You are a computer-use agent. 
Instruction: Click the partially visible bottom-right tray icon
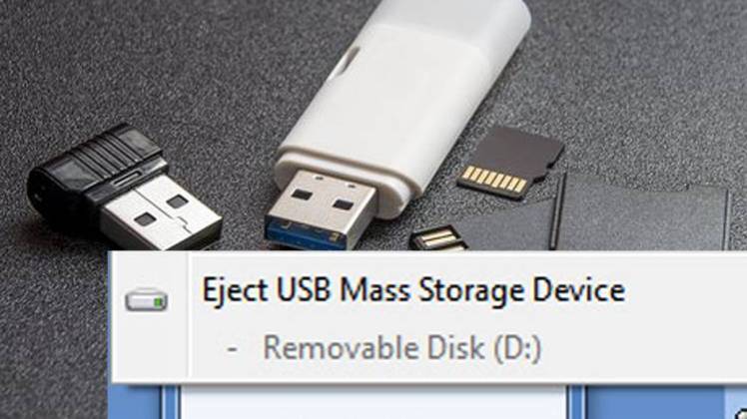coord(741,412)
